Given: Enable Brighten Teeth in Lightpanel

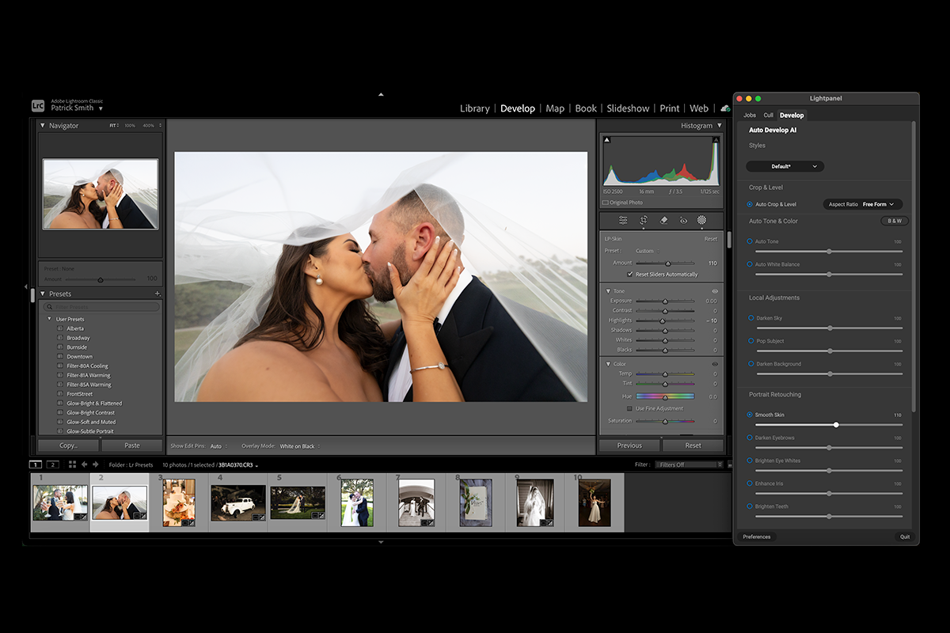Looking at the screenshot, I should coord(750,506).
